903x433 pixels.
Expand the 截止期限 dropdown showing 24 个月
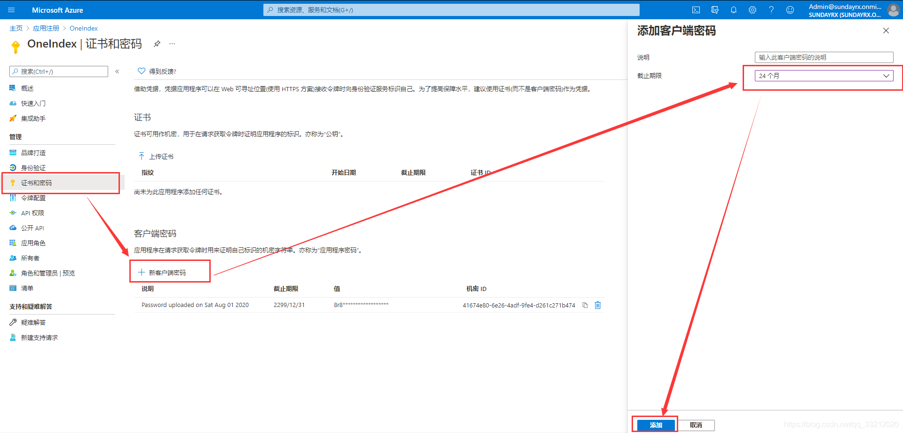click(x=824, y=76)
